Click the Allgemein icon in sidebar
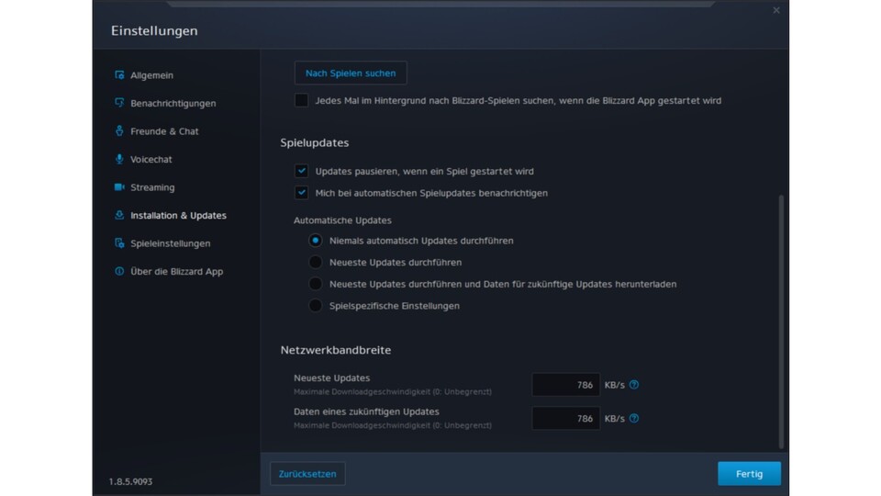881x496 pixels. pyautogui.click(x=119, y=75)
